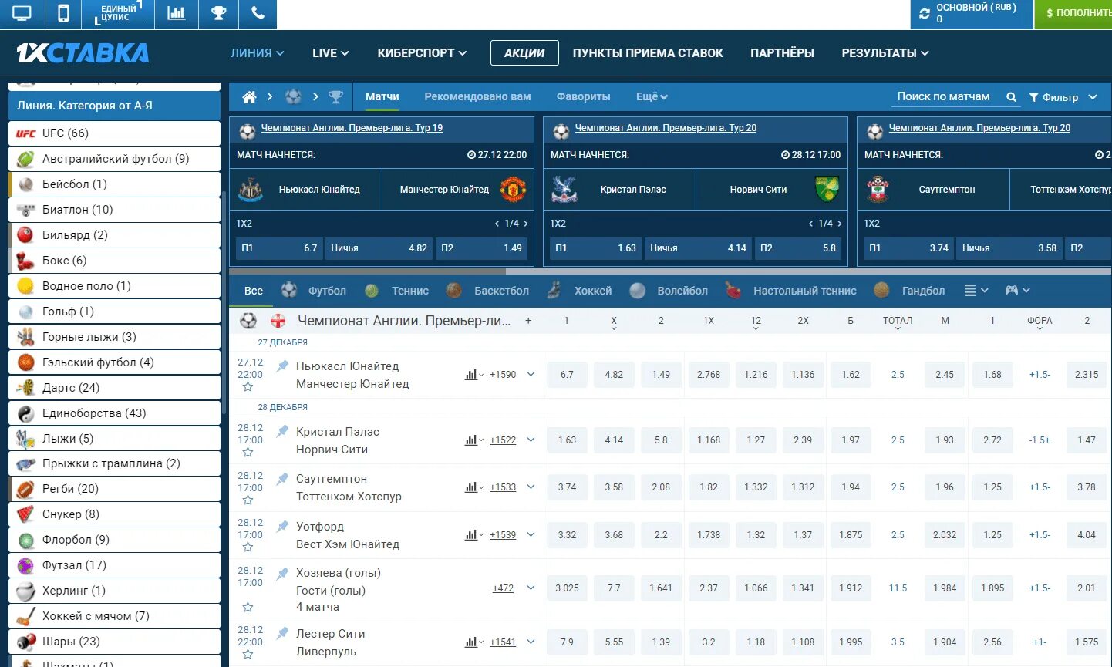Refresh the main balance with the arrows icon

pos(925,14)
